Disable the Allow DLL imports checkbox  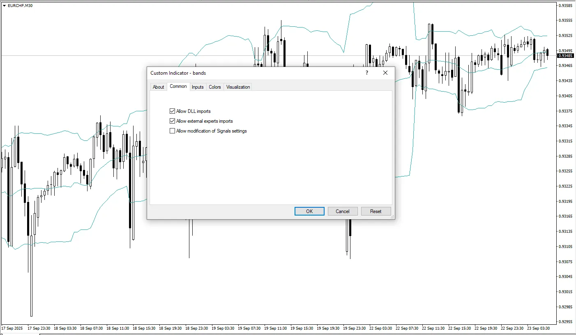(x=173, y=111)
